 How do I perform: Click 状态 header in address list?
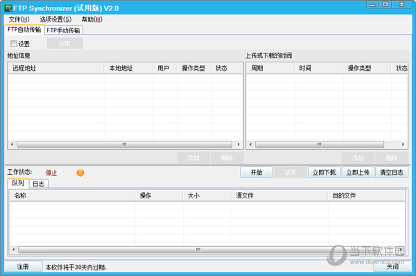[x=227, y=68]
